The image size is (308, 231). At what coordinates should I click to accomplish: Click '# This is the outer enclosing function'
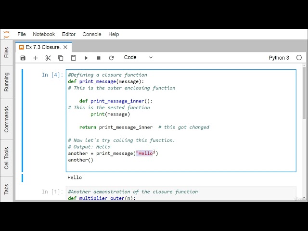pos(122,88)
